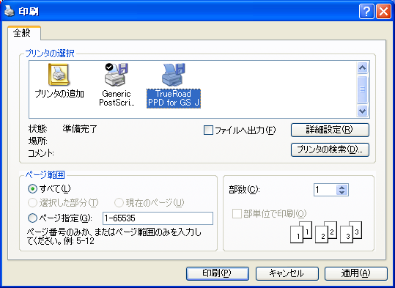395x288 pixels.
Task: Click the page range field 1-65535
Action: tap(158, 218)
